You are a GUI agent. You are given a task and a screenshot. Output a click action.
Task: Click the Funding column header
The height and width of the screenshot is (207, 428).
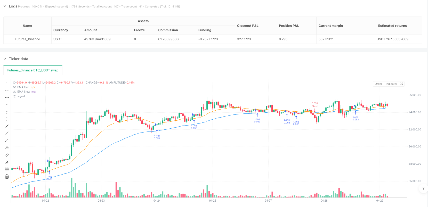(216, 30)
